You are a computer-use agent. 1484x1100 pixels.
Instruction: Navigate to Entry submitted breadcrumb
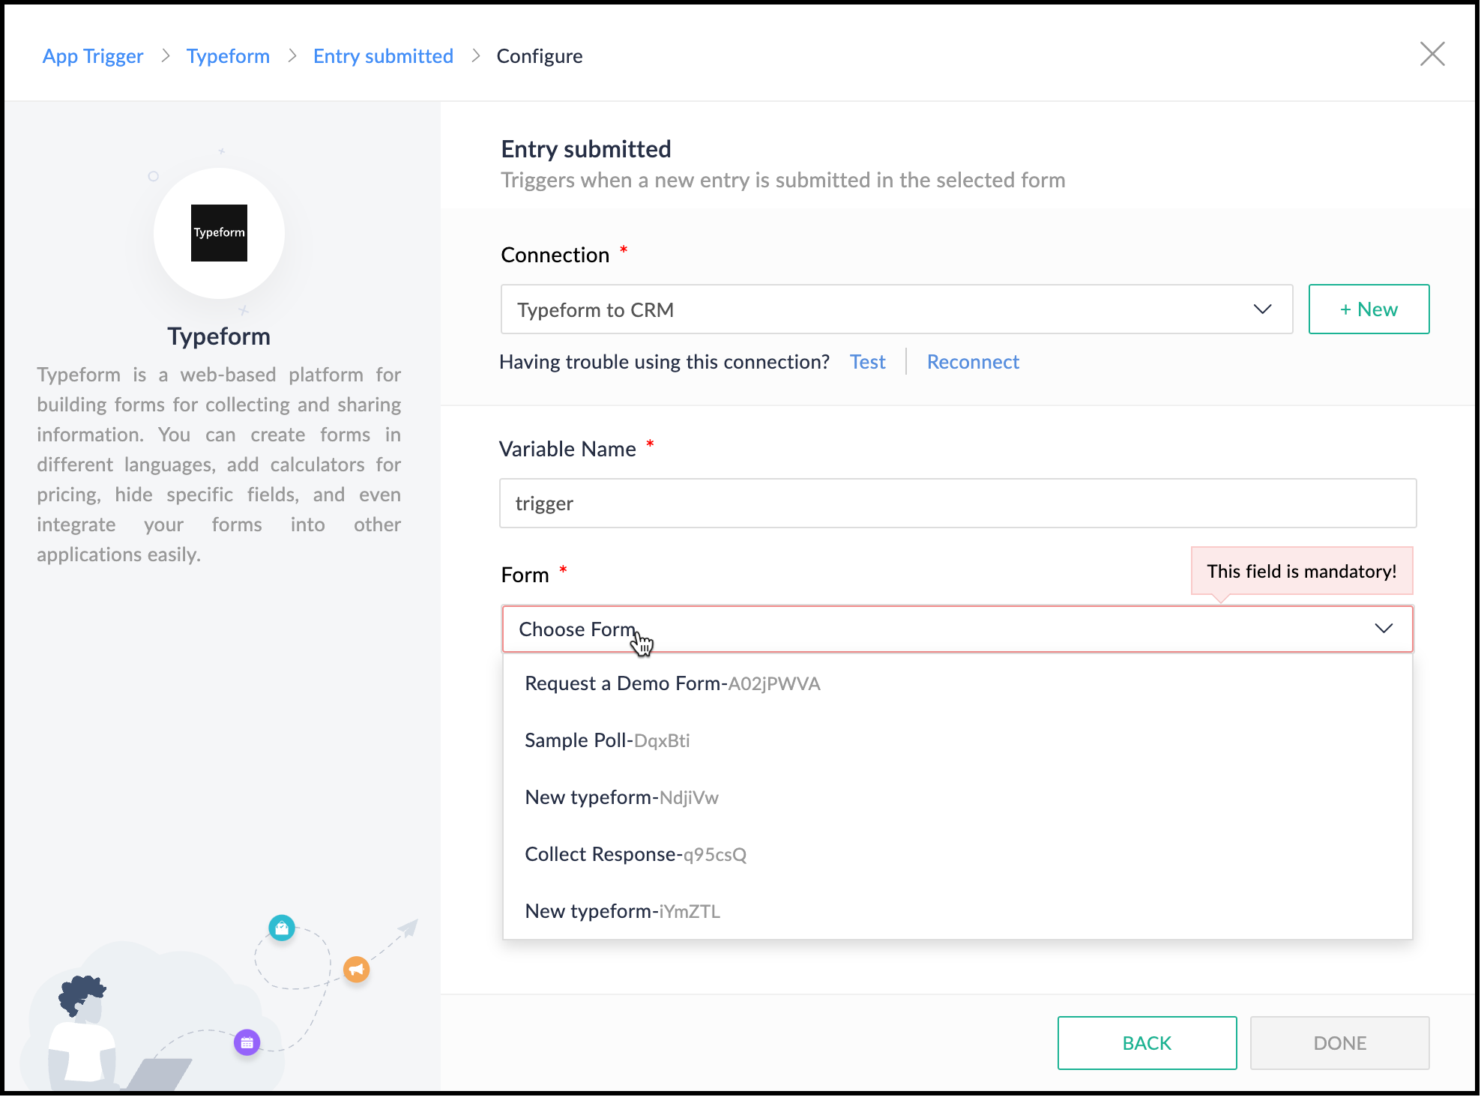[383, 56]
